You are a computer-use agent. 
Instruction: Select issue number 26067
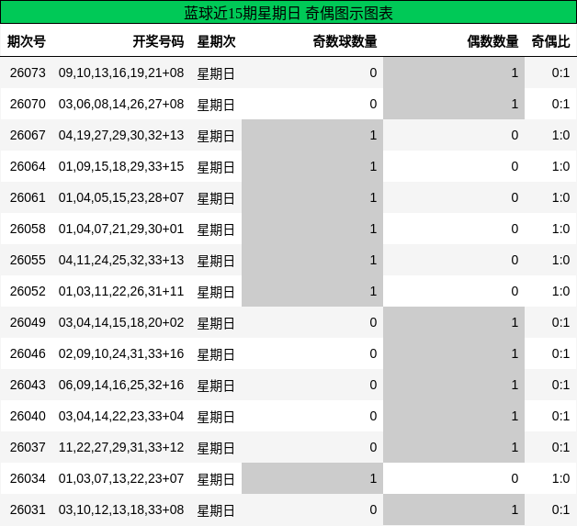[28, 135]
